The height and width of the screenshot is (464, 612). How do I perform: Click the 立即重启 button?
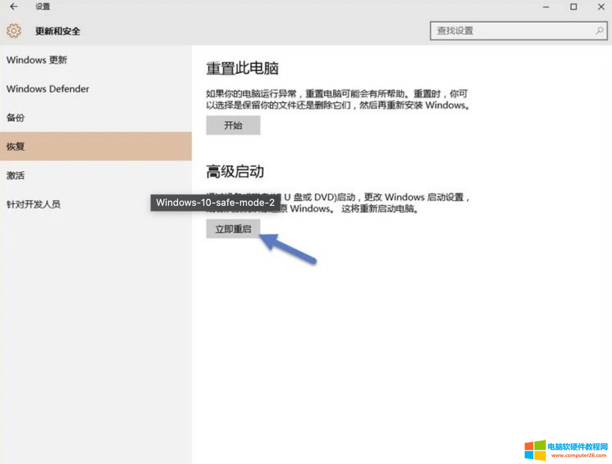233,229
